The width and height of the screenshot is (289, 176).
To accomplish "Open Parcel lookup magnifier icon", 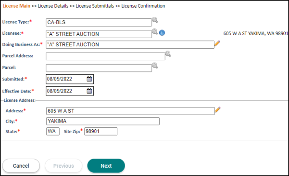I will 155,66.
